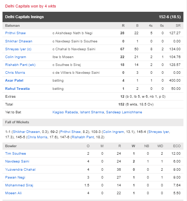Screen dimensions: 187x201
Task: Open Sandeep Lamichhane player link
Action: pyautogui.click(x=124, y=112)
